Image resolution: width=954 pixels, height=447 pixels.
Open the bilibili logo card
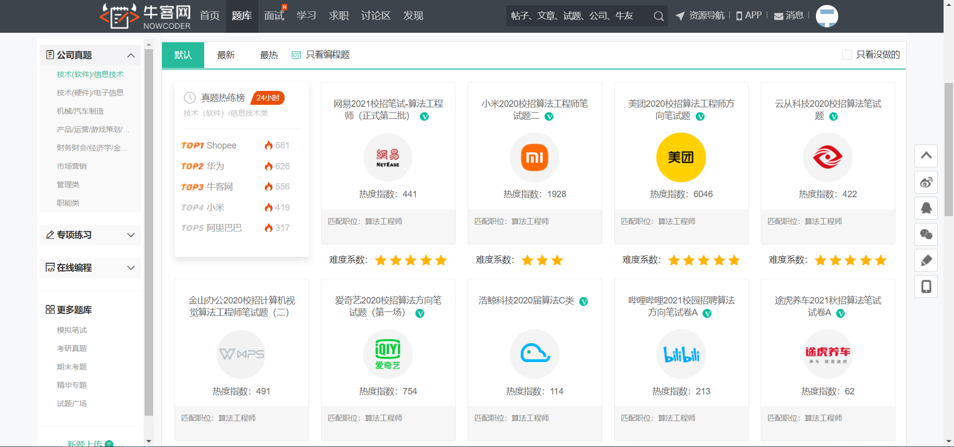681,354
